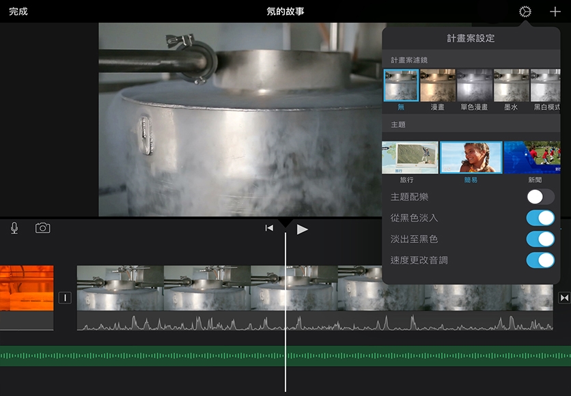
Task: Click the plus icon to add media
Action: coord(555,12)
